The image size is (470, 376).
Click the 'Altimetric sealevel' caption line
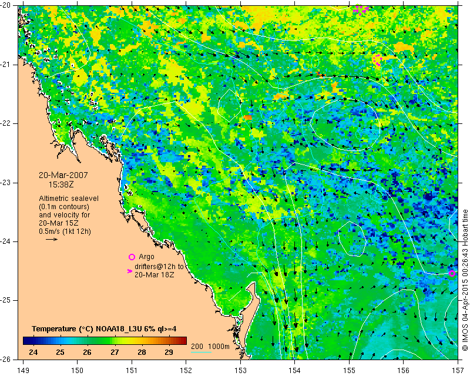tap(69, 199)
